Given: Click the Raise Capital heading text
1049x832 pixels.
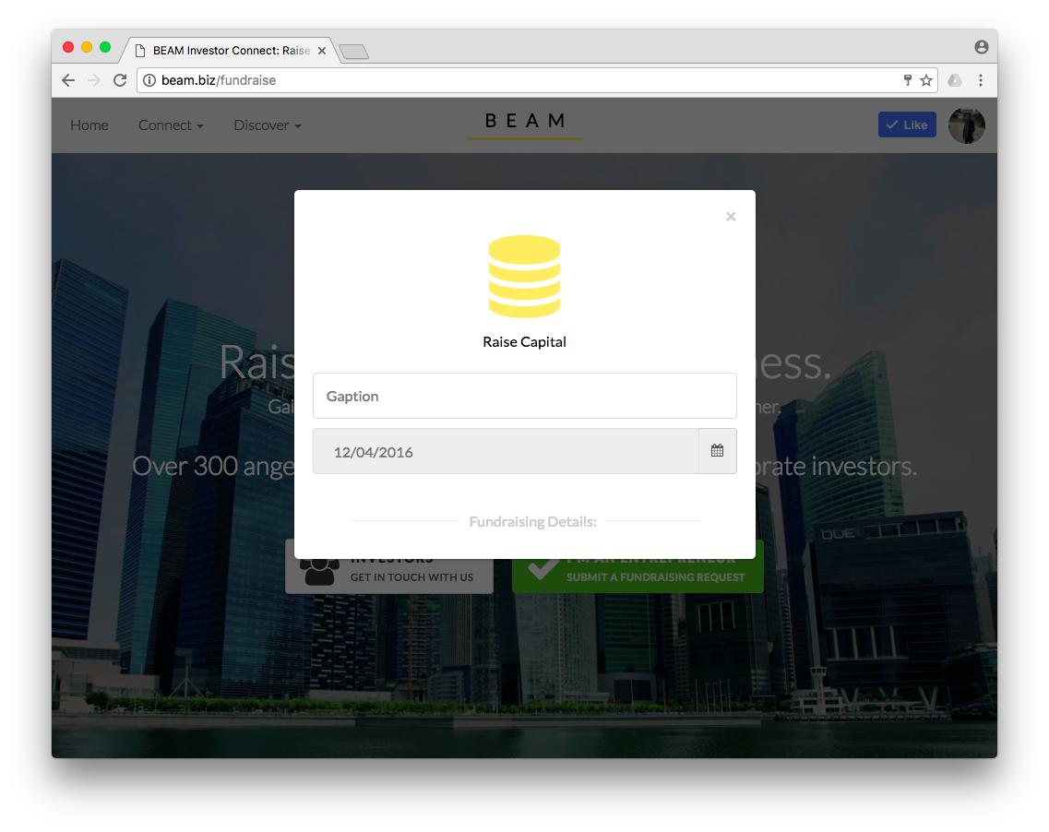Looking at the screenshot, I should (x=524, y=342).
